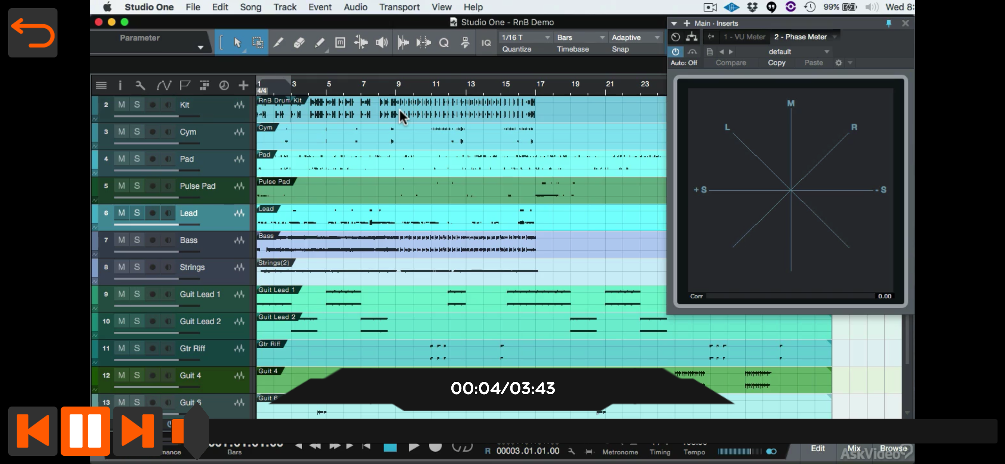This screenshot has width=1005, height=464.
Task: Open the Adaptive Snap dropdown
Action: coord(636,37)
